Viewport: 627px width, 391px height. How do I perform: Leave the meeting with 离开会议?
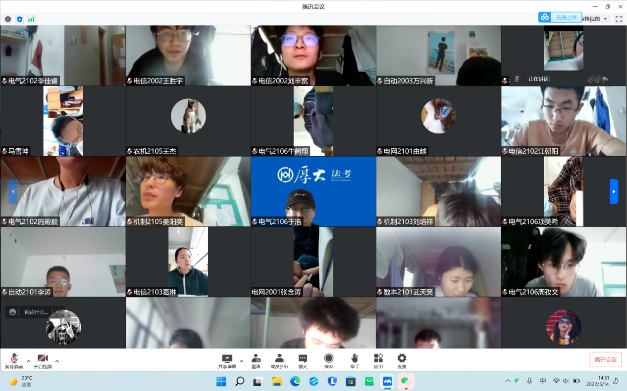(606, 359)
